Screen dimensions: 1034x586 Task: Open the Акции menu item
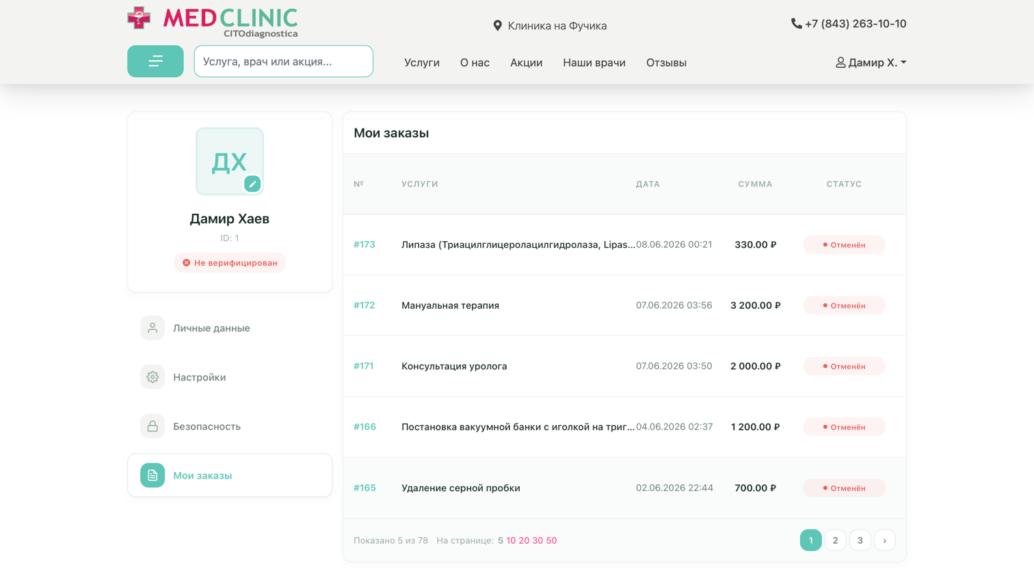pos(526,63)
